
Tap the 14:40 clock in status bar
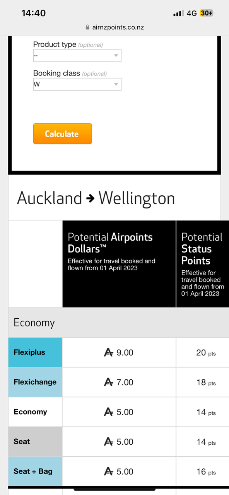tap(34, 13)
